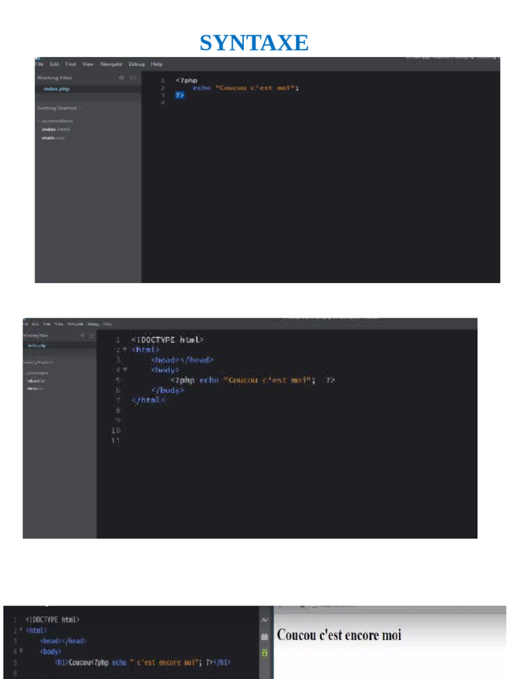Collapse the <html> fold arrow in bottom editor
Viewport: 509px width, 679px height.
tap(21, 630)
